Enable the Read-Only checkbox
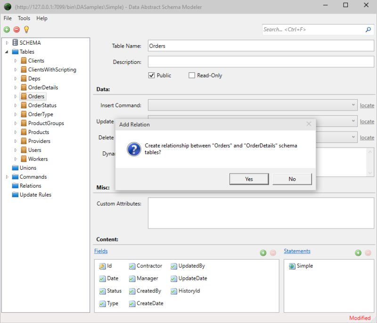The height and width of the screenshot is (323, 377). tap(192, 75)
